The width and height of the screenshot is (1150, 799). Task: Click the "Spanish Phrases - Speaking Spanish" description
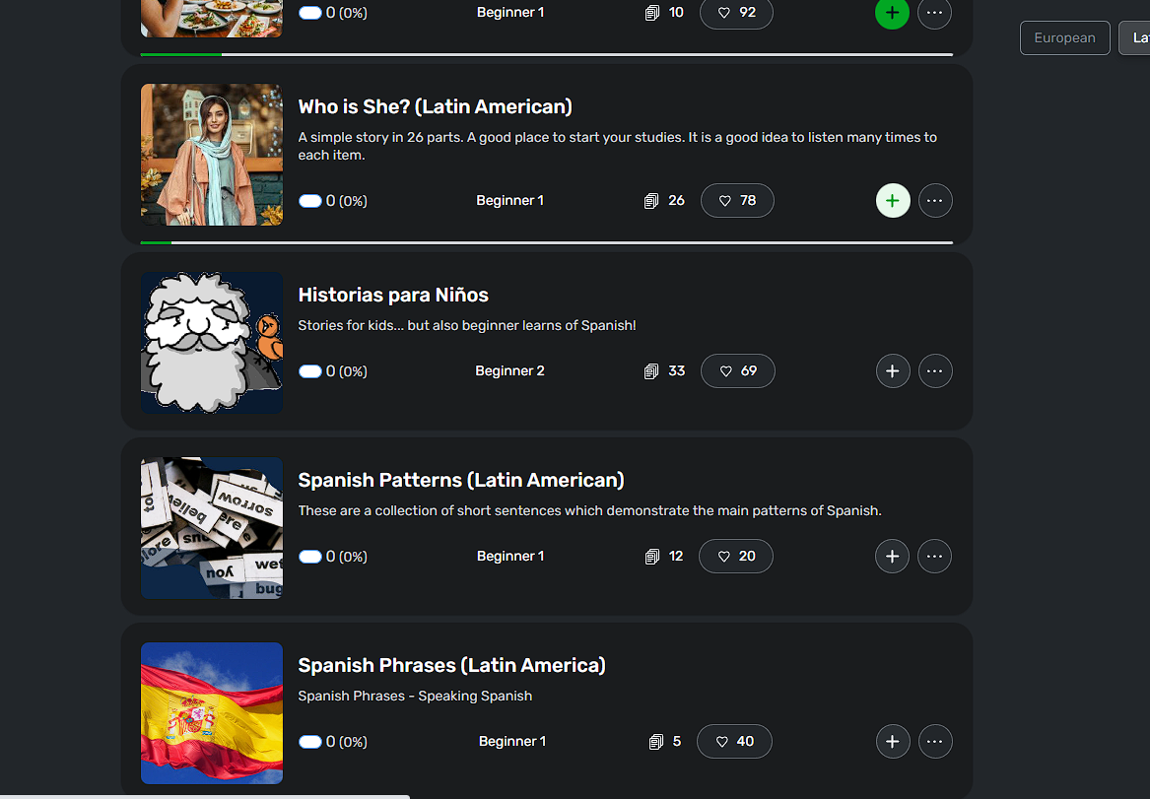415,697
